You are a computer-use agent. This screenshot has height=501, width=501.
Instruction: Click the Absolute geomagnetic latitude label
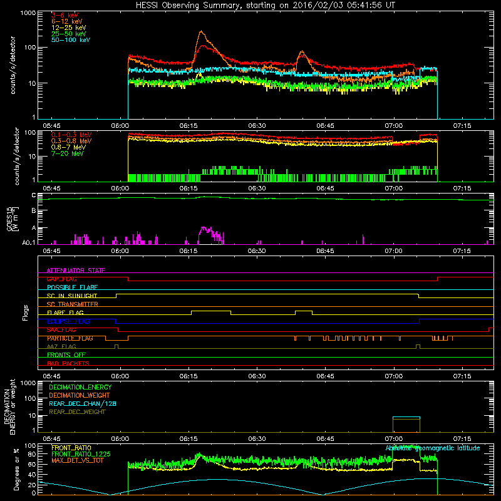[433, 448]
